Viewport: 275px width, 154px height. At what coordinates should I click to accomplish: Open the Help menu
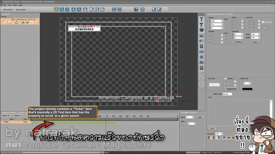pyautogui.click(x=20, y=5)
